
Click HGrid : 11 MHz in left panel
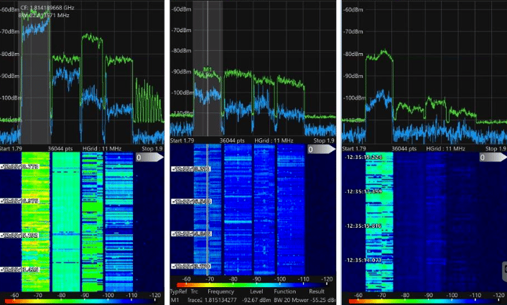point(102,149)
